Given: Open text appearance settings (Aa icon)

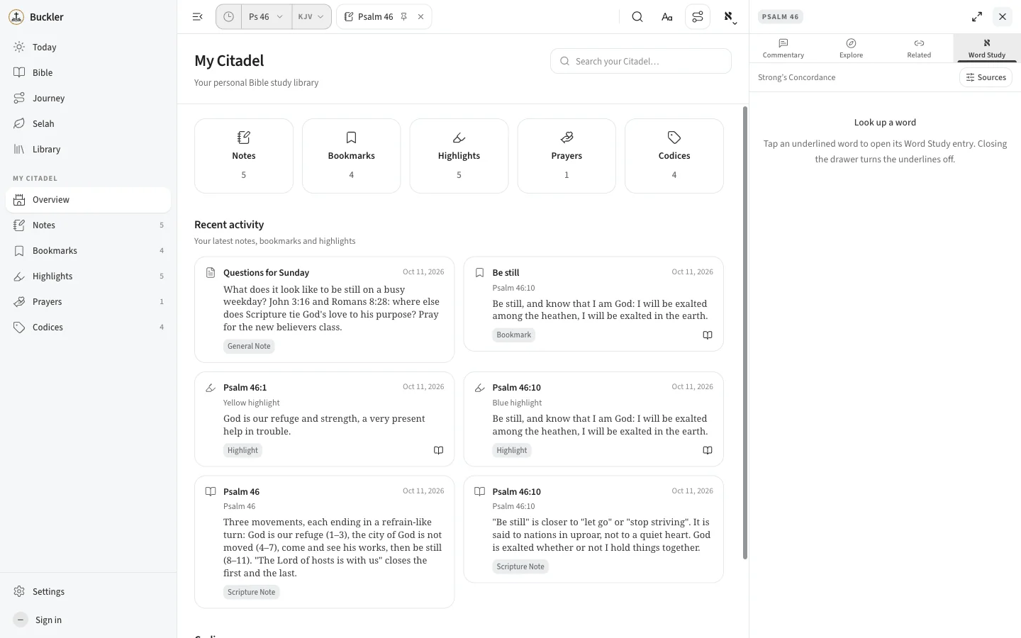Looking at the screenshot, I should 667,17.
